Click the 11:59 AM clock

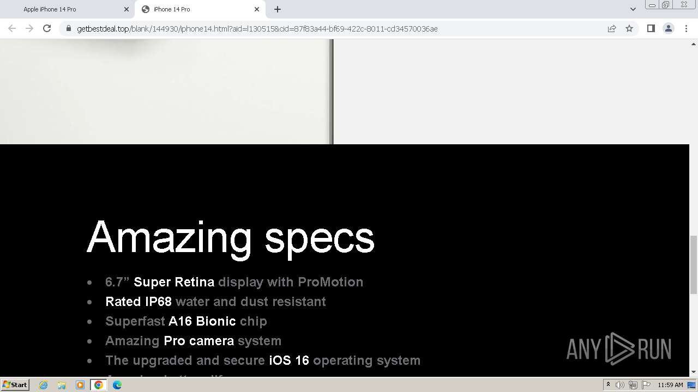pyautogui.click(x=670, y=385)
